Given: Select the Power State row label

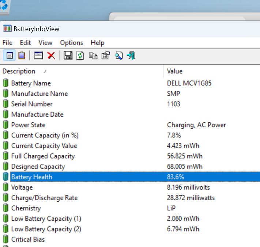Looking at the screenshot, I should click(28, 125).
